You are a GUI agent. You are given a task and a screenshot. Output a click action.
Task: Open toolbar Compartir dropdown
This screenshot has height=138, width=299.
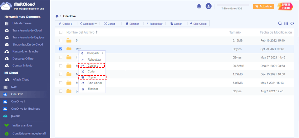coord(88,24)
